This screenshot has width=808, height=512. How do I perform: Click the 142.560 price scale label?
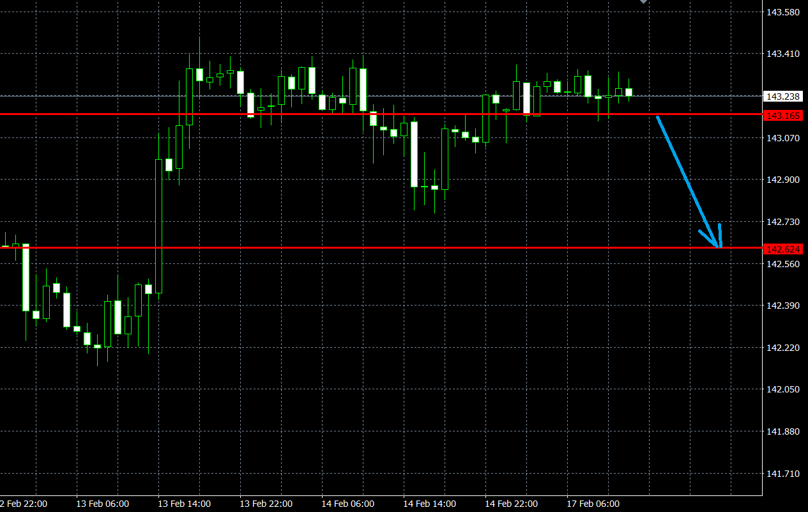pos(783,263)
